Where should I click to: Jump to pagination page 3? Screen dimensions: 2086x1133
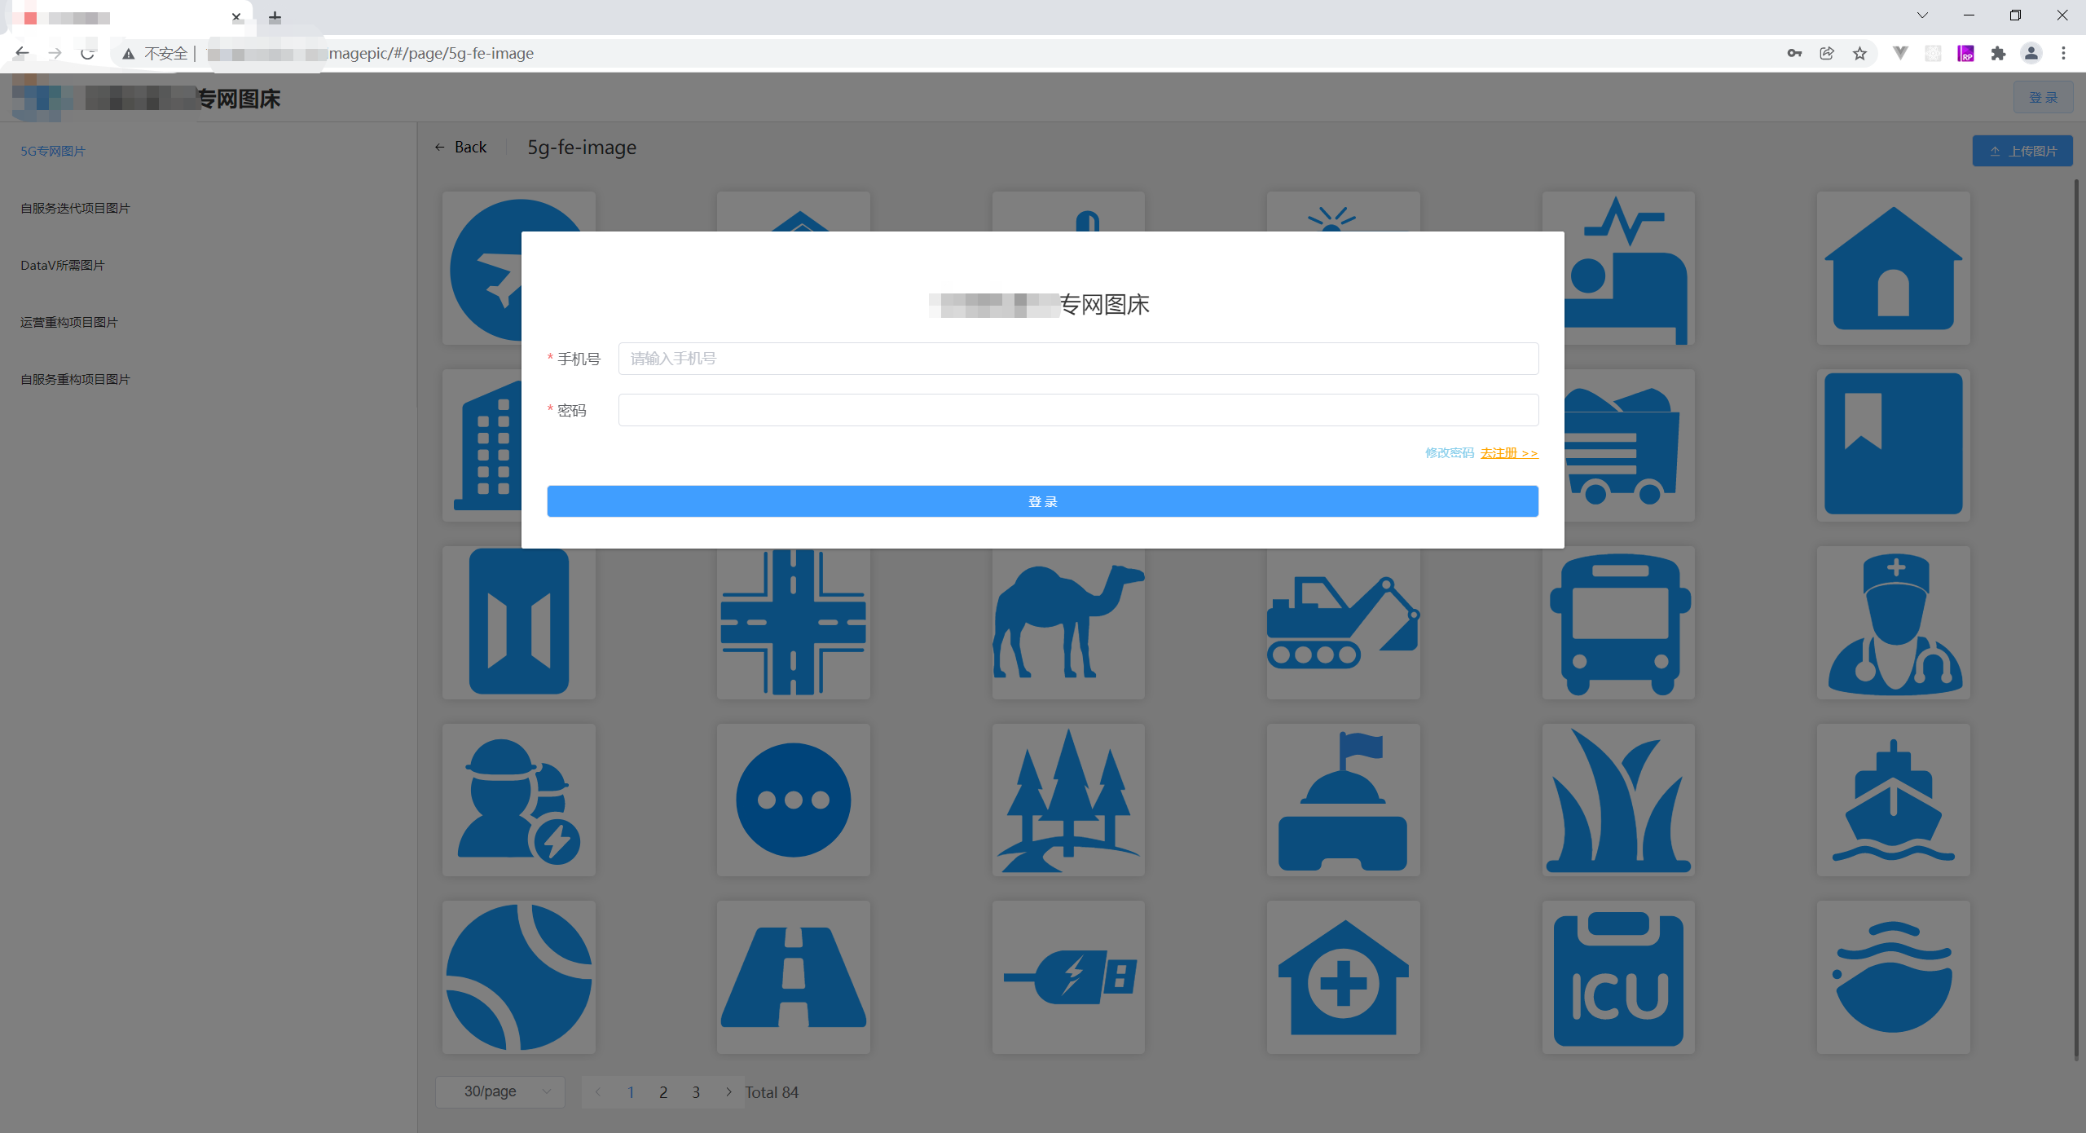pyautogui.click(x=696, y=1092)
